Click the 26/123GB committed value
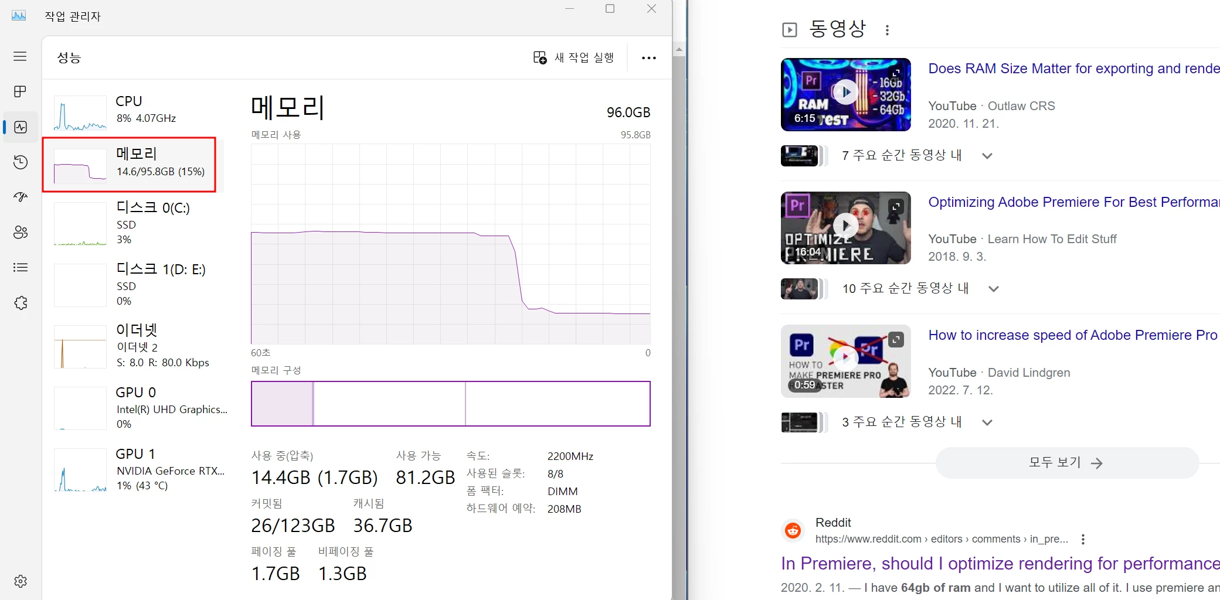Image resolution: width=1220 pixels, height=600 pixels. click(x=293, y=526)
